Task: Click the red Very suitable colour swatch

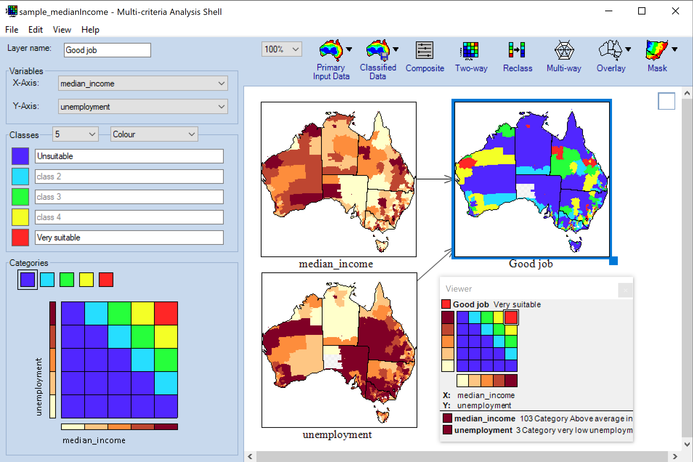Action: [x=20, y=238]
